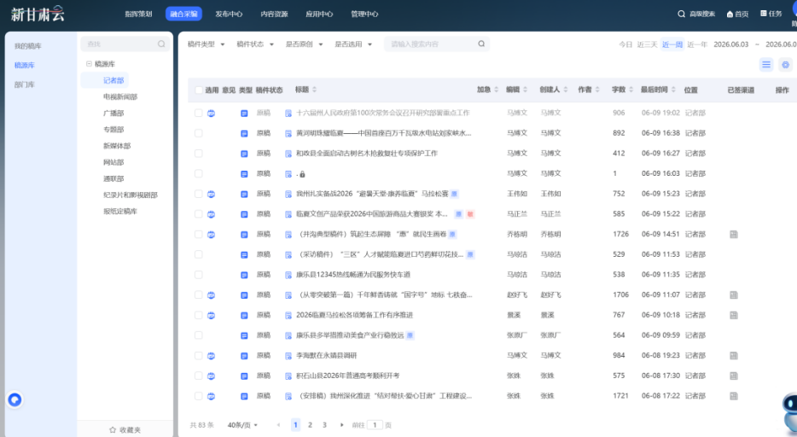Check the box for the 06-09 15:23 row

pyautogui.click(x=198, y=194)
